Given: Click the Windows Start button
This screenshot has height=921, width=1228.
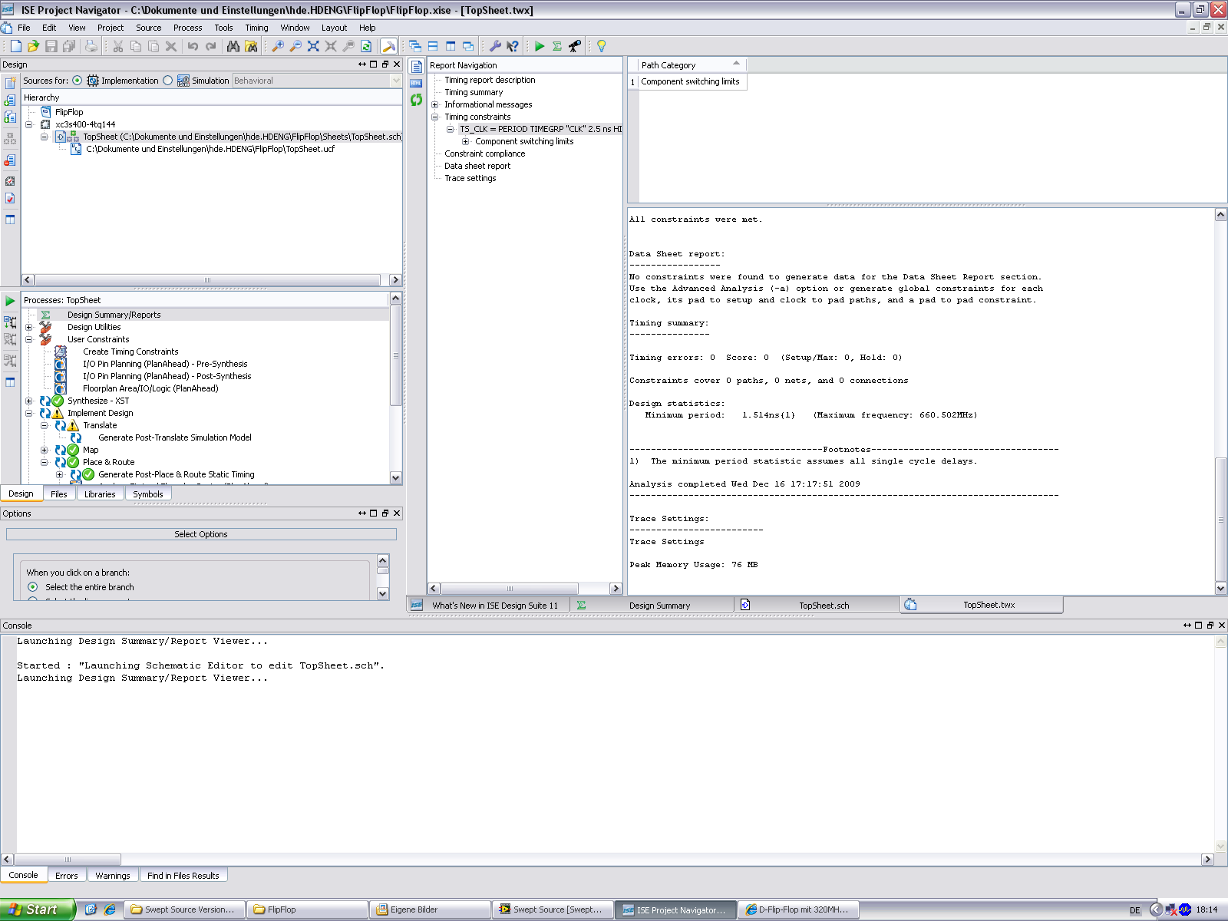Looking at the screenshot, I should pos(37,909).
